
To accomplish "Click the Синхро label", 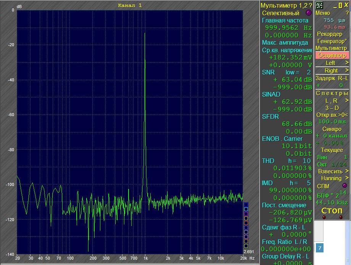I will click(x=332, y=129).
